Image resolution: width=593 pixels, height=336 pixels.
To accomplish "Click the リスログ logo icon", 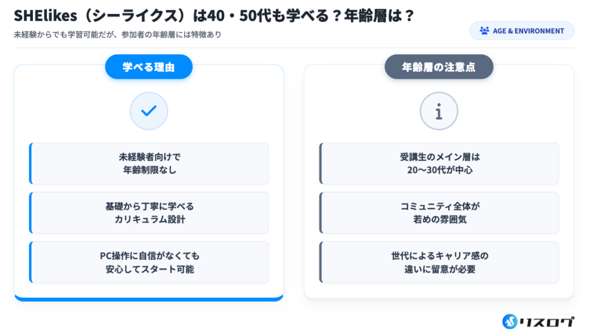I will tap(510, 321).
